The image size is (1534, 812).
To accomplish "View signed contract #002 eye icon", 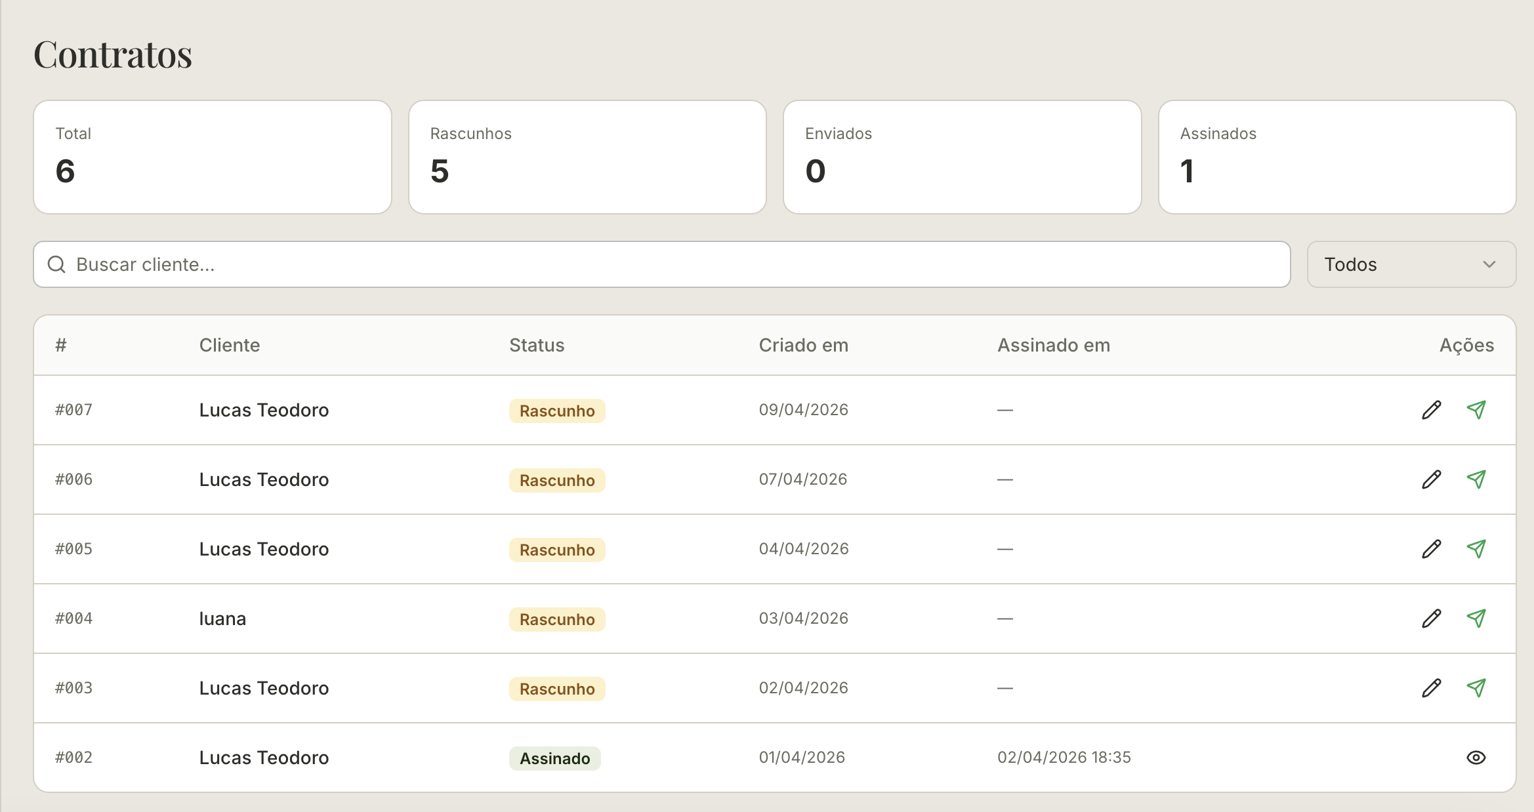I will [x=1476, y=758].
